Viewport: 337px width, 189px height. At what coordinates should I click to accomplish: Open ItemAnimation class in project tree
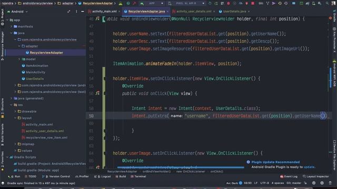tap(35, 66)
